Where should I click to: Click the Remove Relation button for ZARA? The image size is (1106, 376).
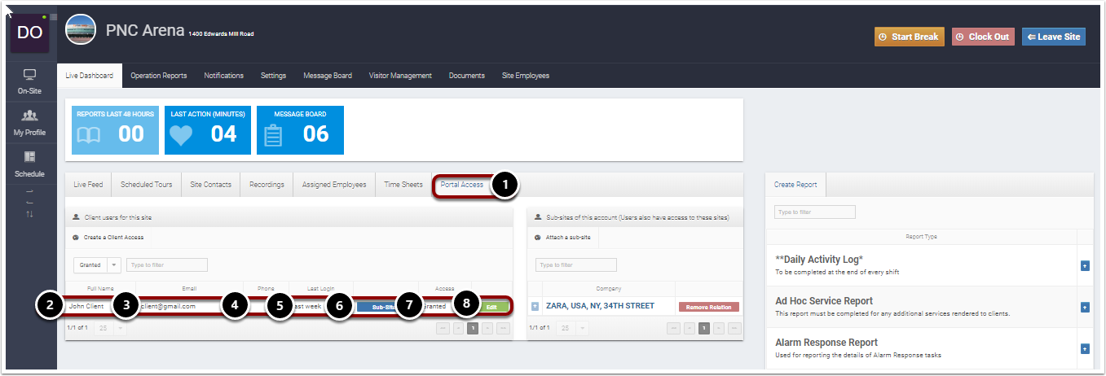(x=708, y=307)
